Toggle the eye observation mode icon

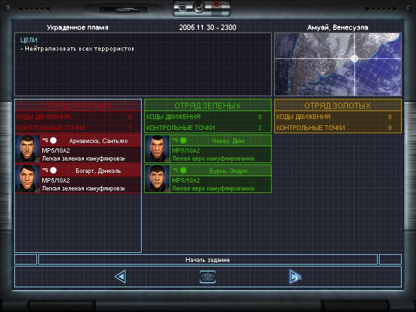(207, 277)
